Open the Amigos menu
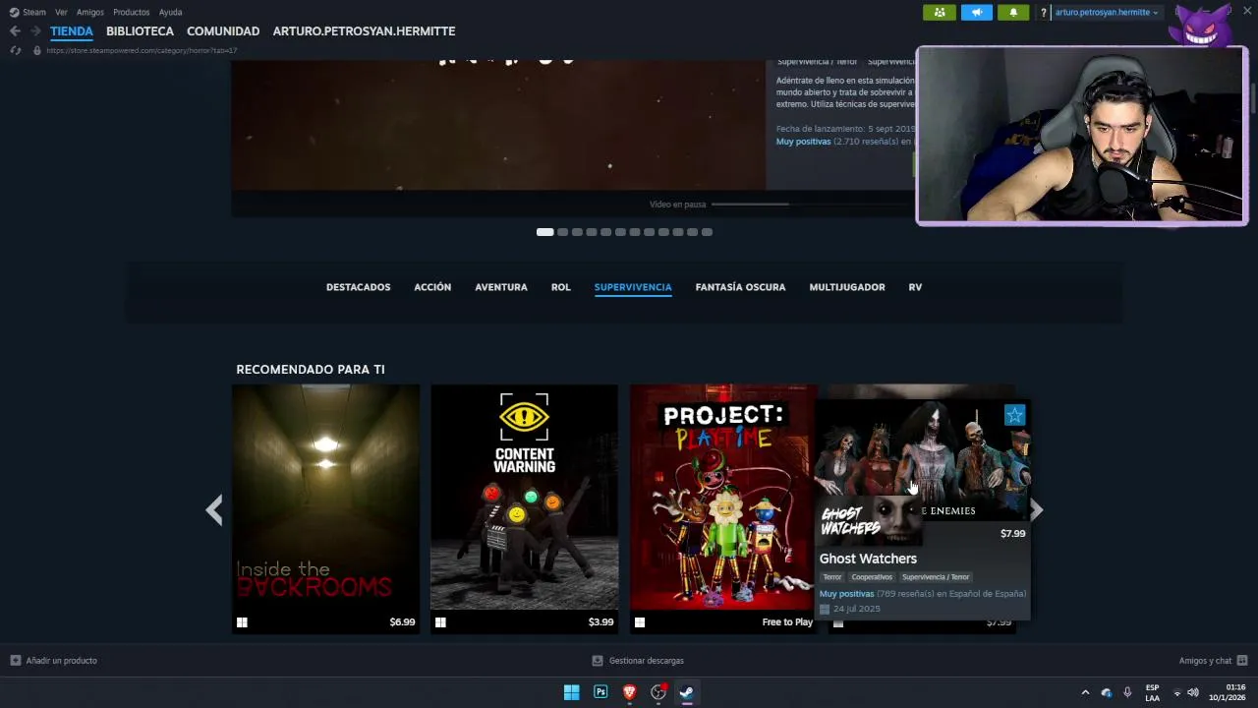 click(x=89, y=12)
